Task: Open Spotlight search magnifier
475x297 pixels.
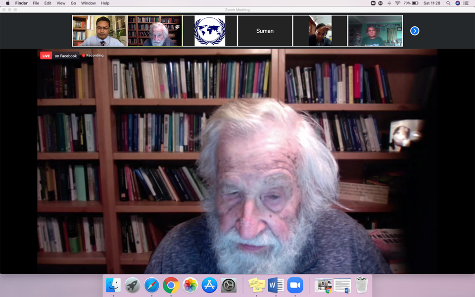Action: click(448, 3)
